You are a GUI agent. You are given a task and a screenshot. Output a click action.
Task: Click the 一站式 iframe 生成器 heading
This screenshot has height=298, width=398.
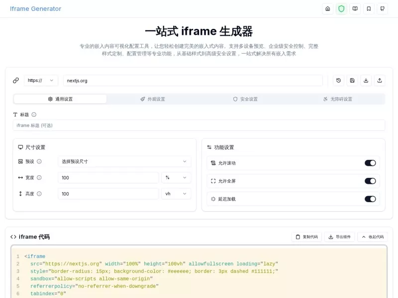click(199, 31)
